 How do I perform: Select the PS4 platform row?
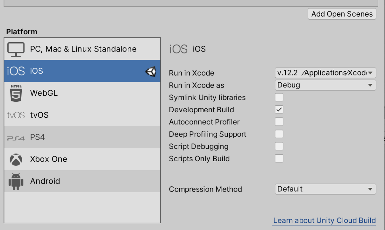(x=82, y=137)
